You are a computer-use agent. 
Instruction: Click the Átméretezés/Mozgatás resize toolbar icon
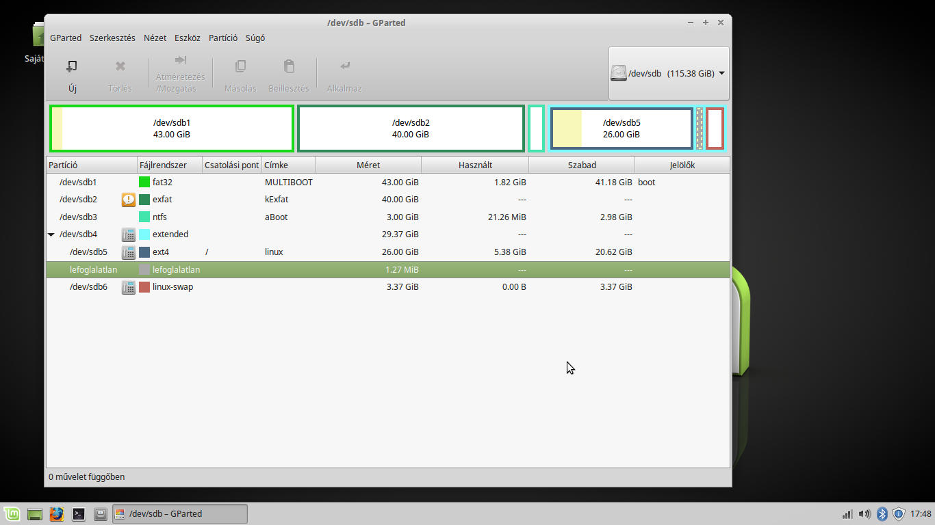(x=181, y=60)
